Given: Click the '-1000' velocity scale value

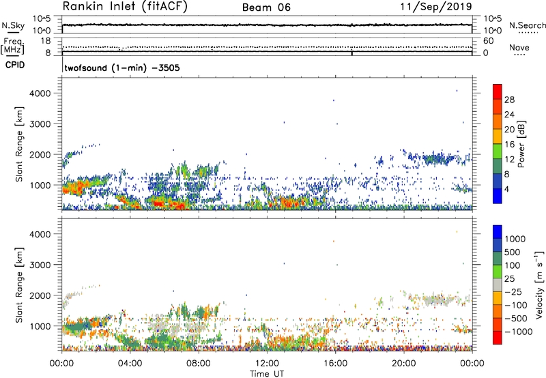Looking at the screenshot, I should (518, 332).
